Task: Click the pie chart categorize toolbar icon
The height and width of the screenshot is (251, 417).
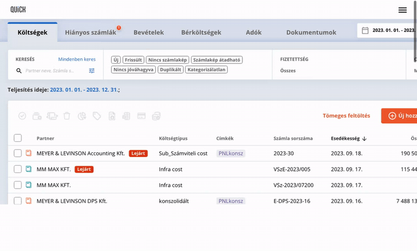Action: [x=82, y=116]
